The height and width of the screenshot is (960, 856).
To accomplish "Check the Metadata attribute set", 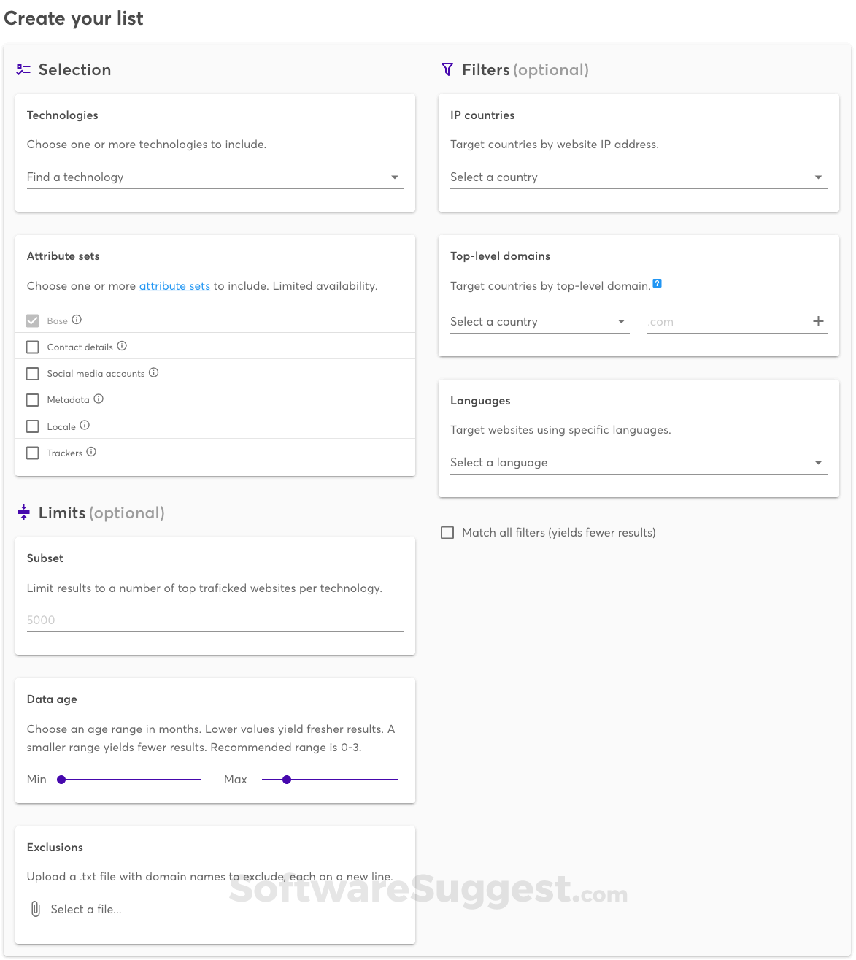I will (32, 399).
